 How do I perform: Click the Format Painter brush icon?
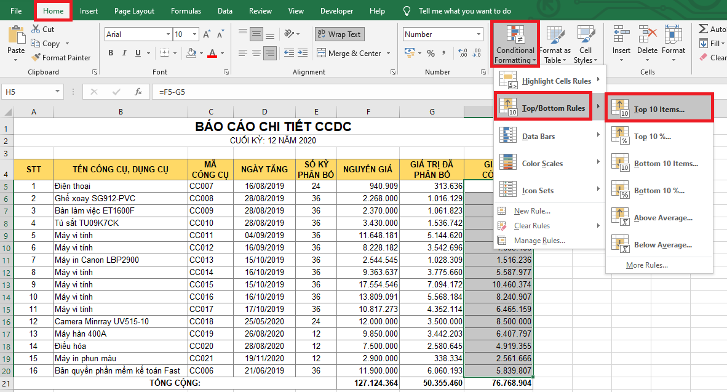[36, 58]
